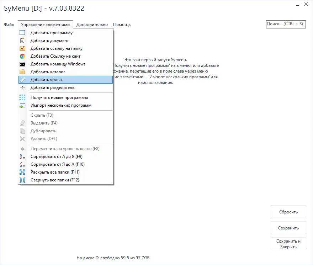Click the label tag icon

(x=22, y=80)
